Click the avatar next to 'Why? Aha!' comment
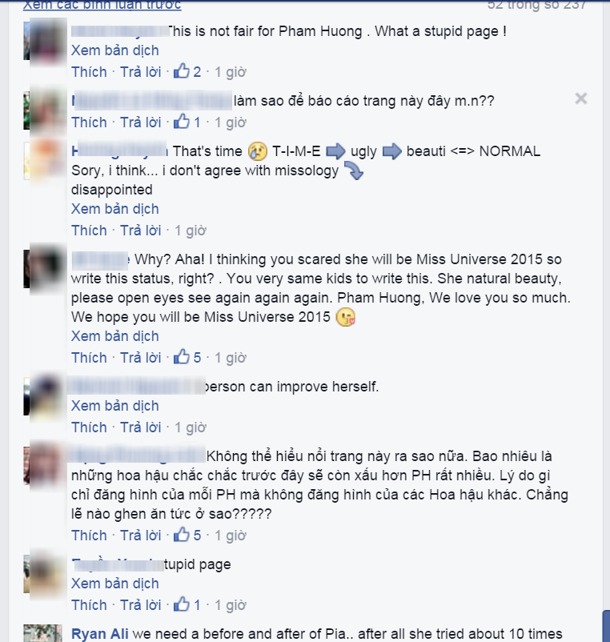Image resolution: width=610 pixels, height=642 pixels. 45,268
